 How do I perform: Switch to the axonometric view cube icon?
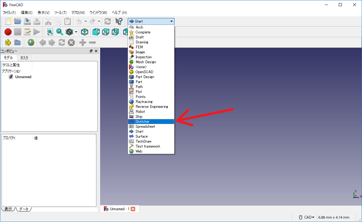coord(85,32)
